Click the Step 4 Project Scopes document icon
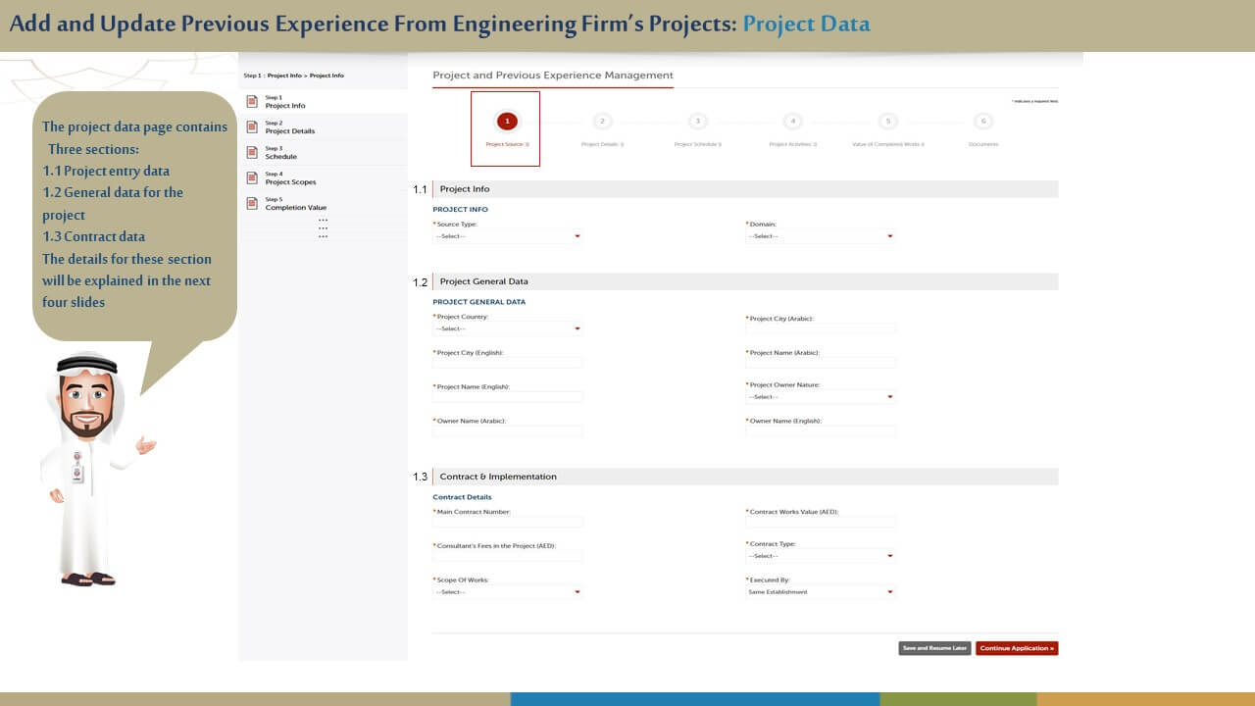The height and width of the screenshot is (706, 1255). [x=252, y=177]
